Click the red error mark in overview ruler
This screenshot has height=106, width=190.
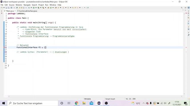(x=186, y=47)
